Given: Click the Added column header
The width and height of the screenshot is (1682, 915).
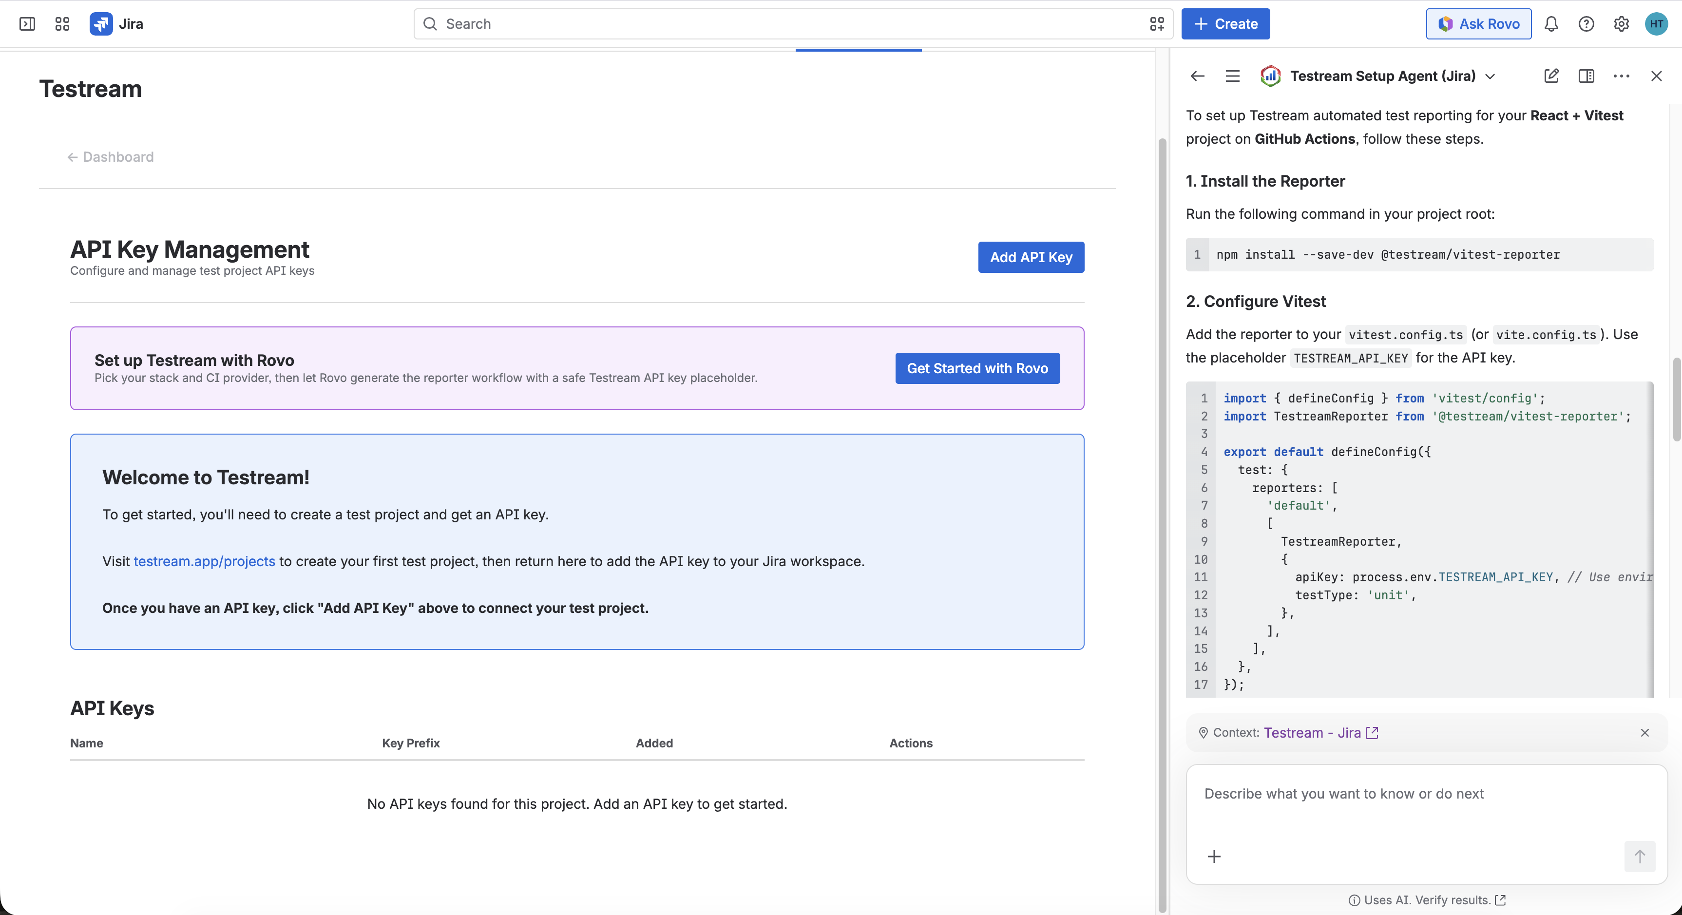Looking at the screenshot, I should (654, 743).
